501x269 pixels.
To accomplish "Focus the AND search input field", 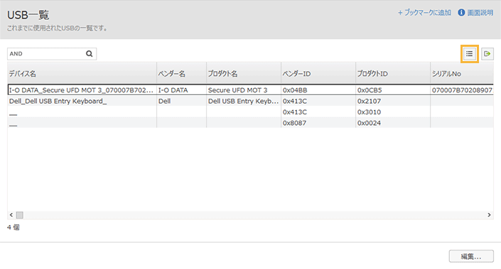I will tap(47, 54).
